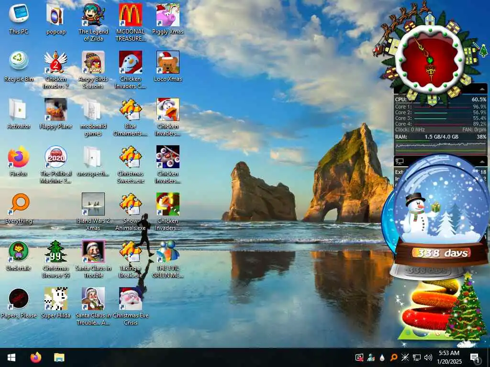Select the Christmas Browser 99 icon

[56, 259]
